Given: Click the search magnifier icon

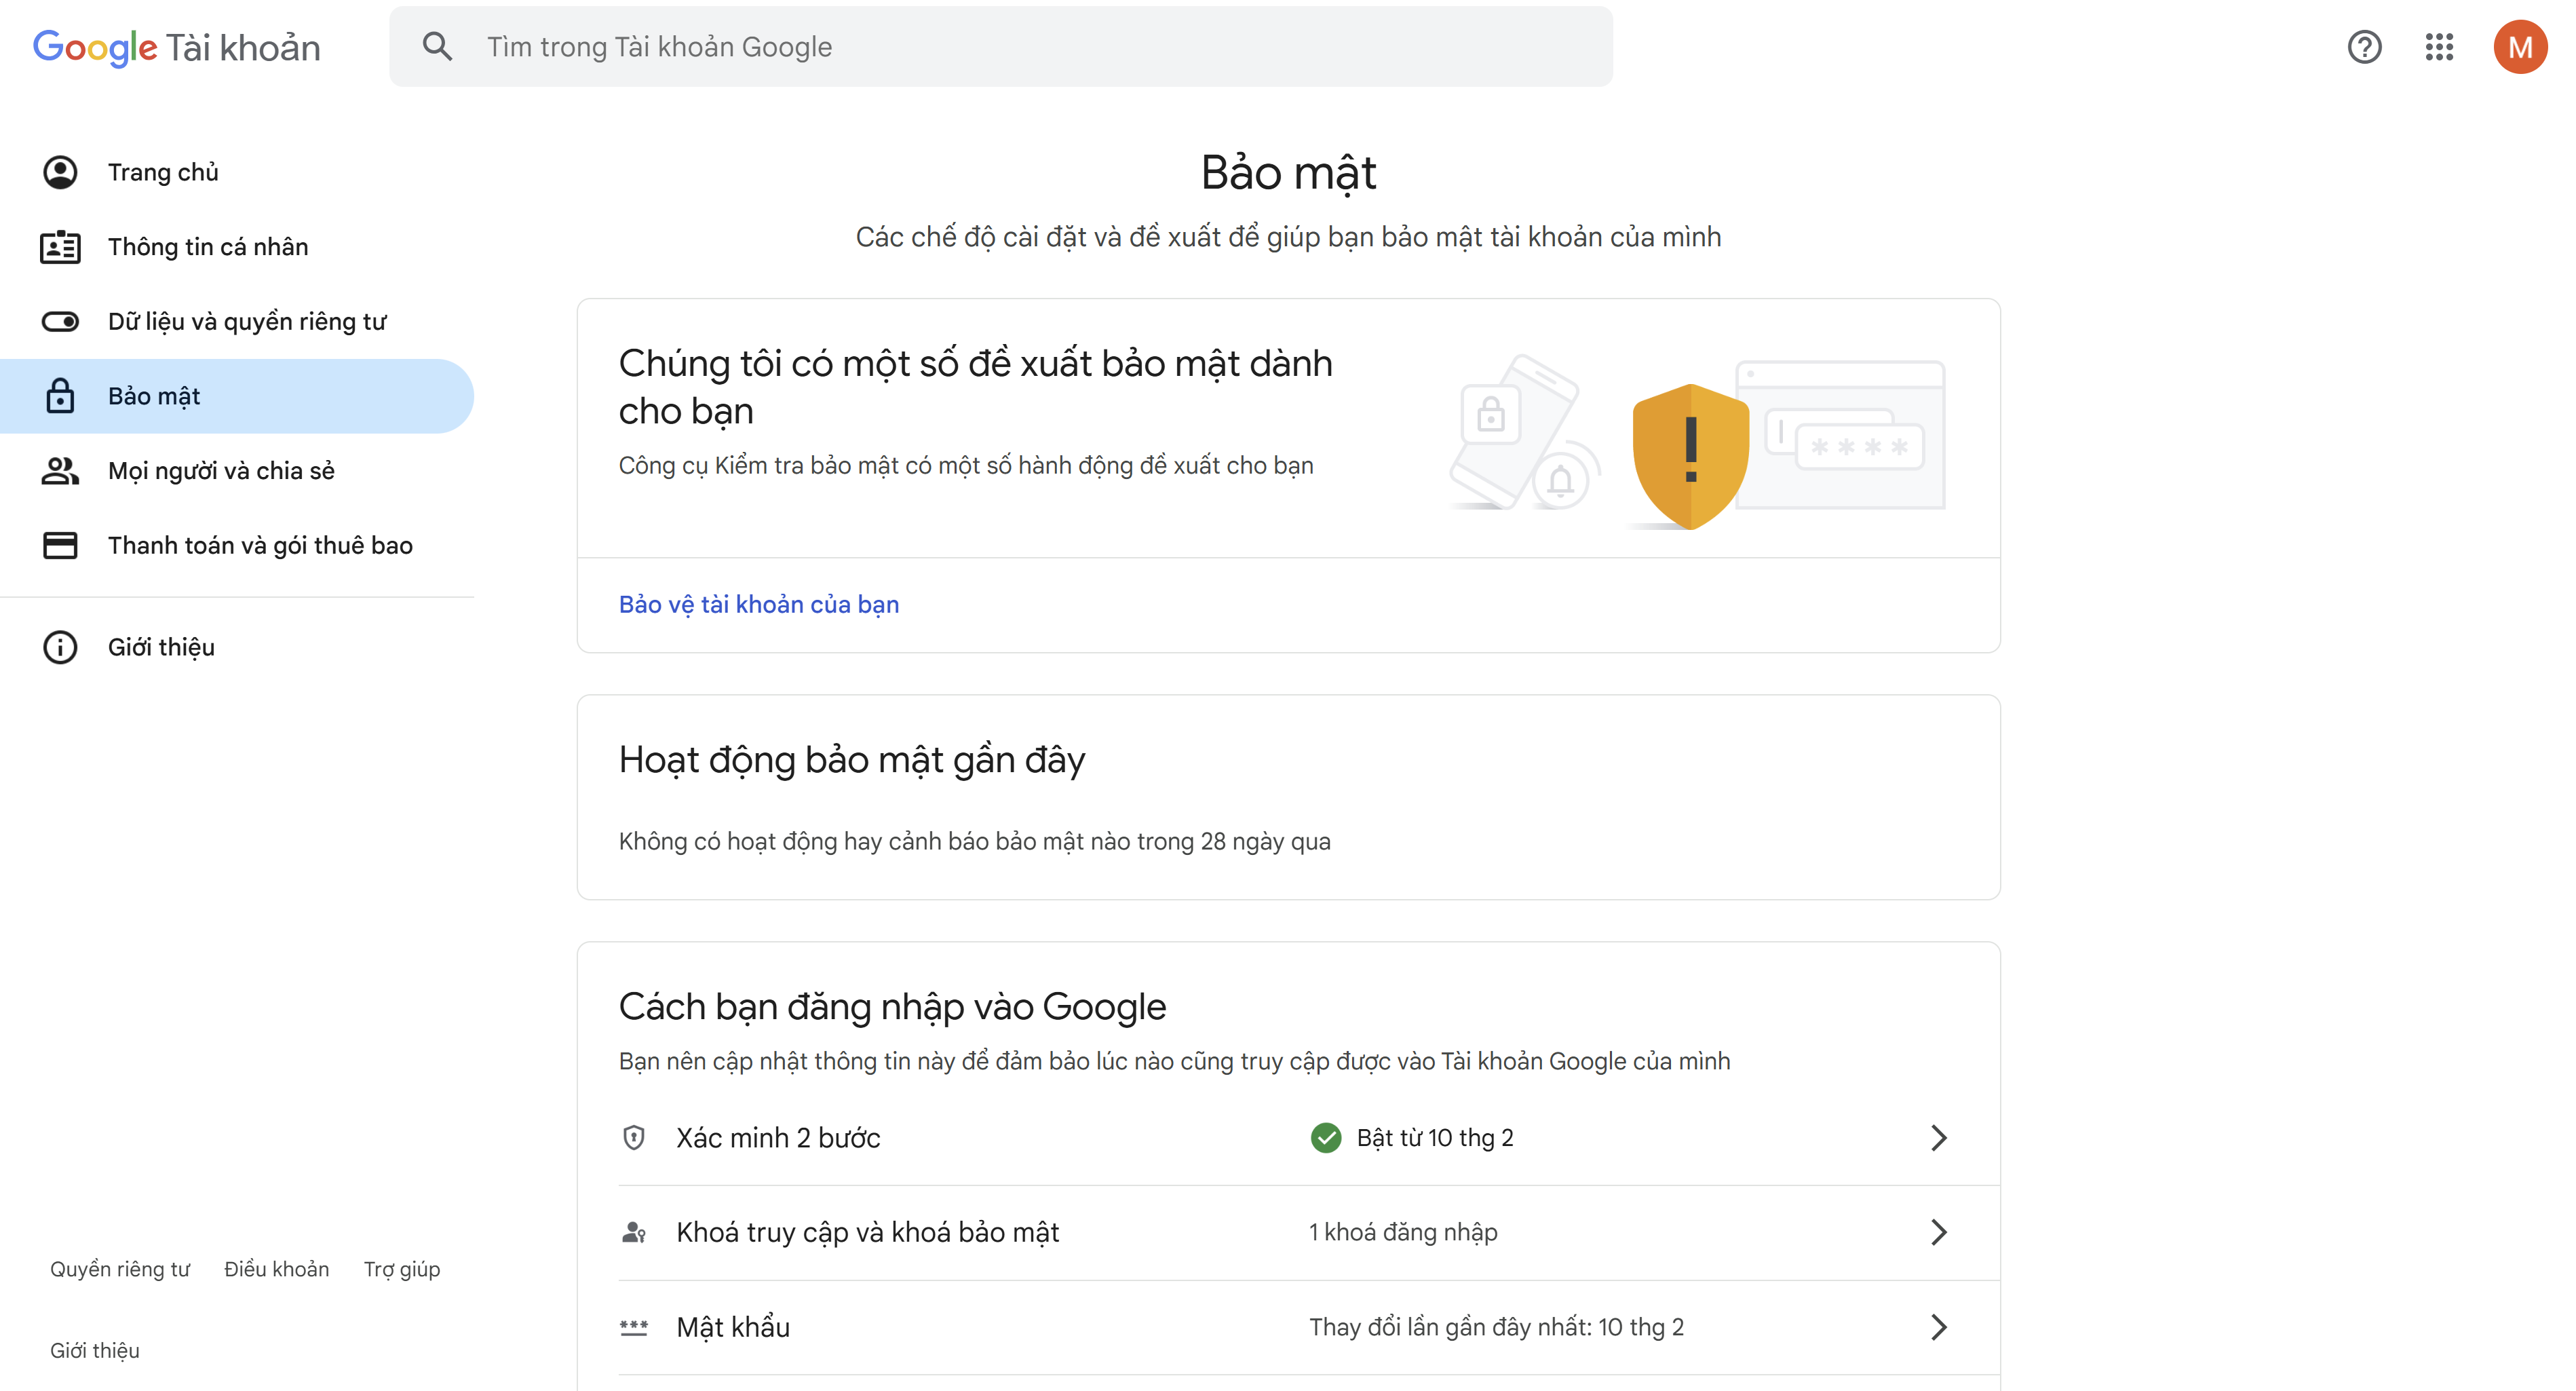Looking at the screenshot, I should (437, 46).
